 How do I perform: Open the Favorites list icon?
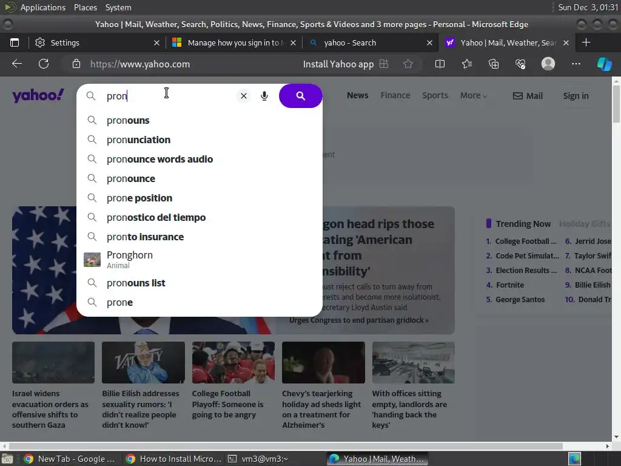pyautogui.click(x=467, y=64)
